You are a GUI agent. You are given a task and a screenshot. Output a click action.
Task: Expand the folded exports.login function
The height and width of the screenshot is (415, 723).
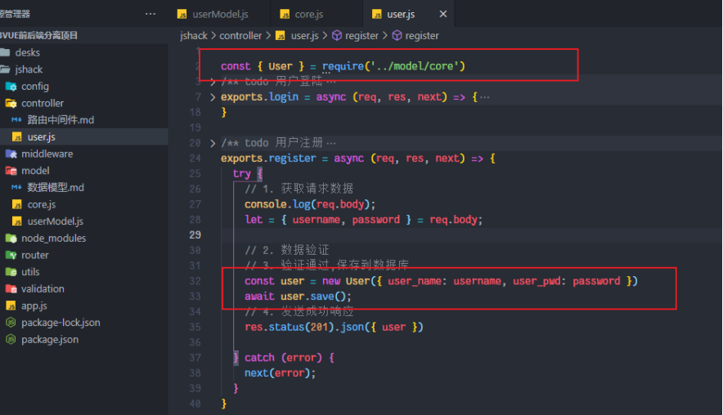tap(213, 97)
